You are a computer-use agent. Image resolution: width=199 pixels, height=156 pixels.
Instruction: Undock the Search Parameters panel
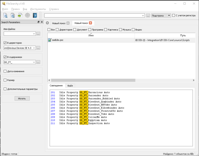[x=39, y=22]
